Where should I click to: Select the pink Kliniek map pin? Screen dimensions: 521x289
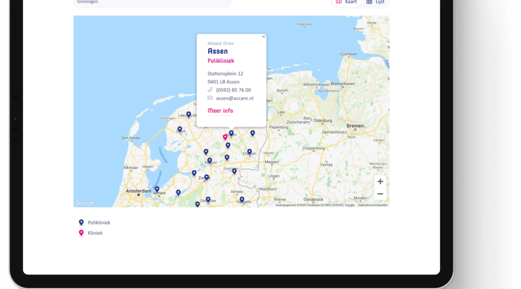(x=225, y=137)
